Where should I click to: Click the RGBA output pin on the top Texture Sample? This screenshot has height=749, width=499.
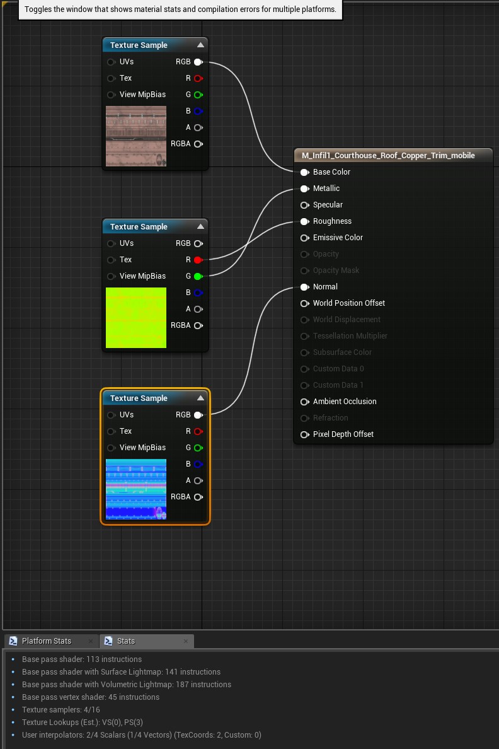198,144
